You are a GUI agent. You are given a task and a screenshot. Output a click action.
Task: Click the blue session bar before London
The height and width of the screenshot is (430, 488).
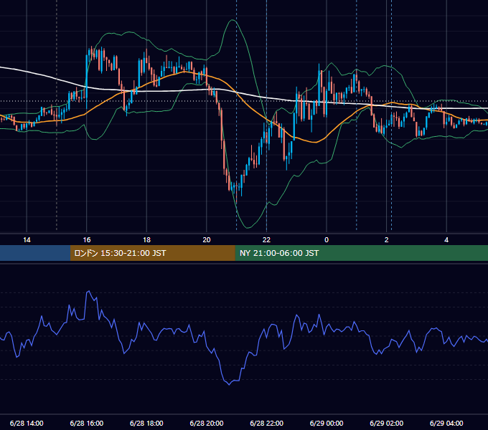click(x=35, y=253)
